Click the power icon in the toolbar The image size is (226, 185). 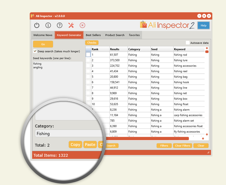point(37,25)
